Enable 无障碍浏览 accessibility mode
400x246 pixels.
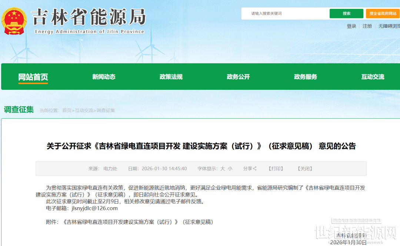point(389,26)
